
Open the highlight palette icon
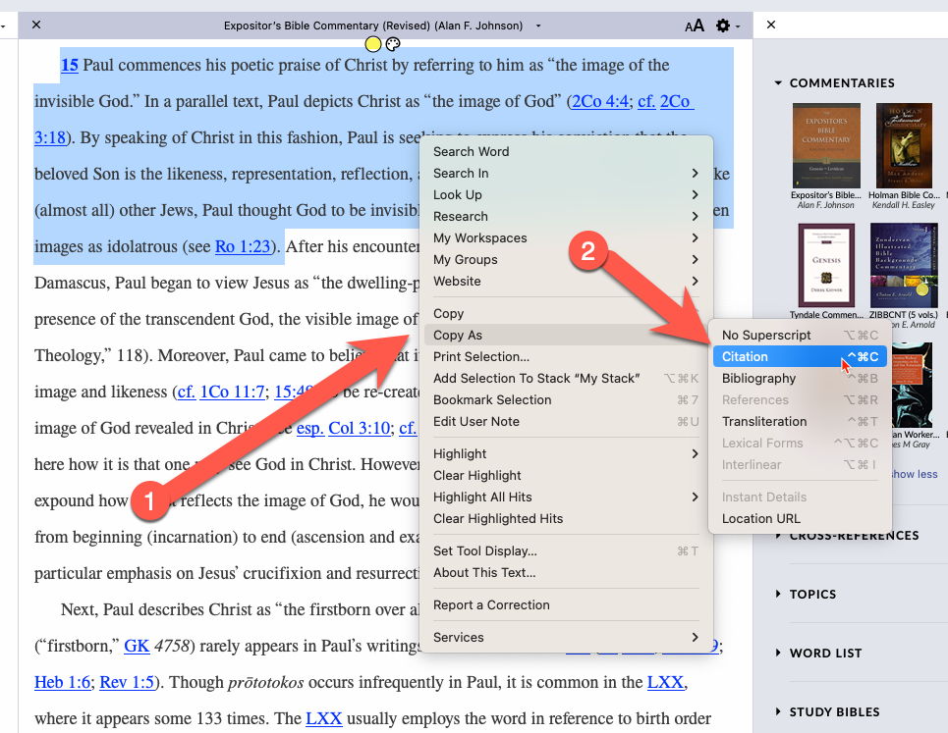[x=393, y=44]
